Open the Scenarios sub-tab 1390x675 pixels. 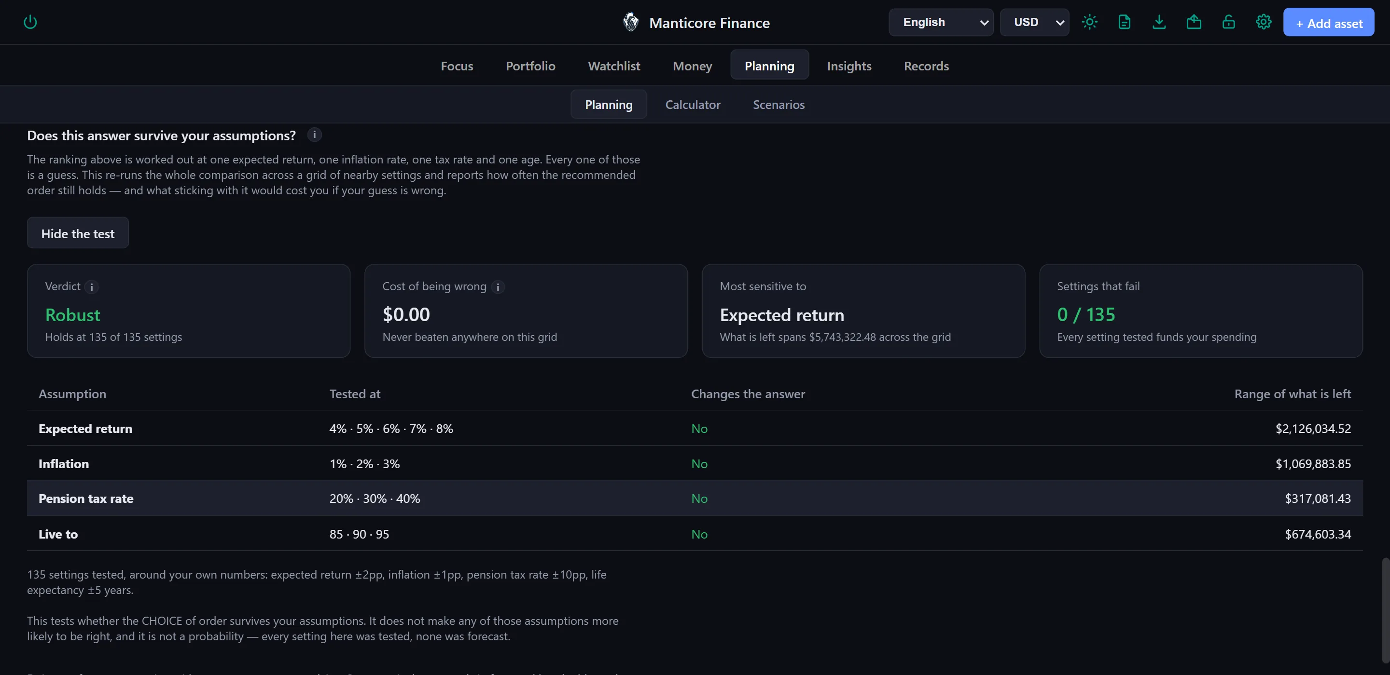(778, 104)
